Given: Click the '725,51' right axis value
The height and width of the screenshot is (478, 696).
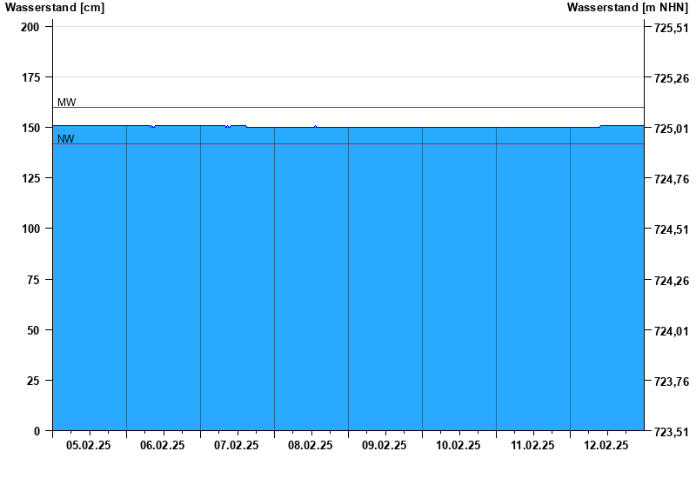Looking at the screenshot, I should click(x=672, y=28).
